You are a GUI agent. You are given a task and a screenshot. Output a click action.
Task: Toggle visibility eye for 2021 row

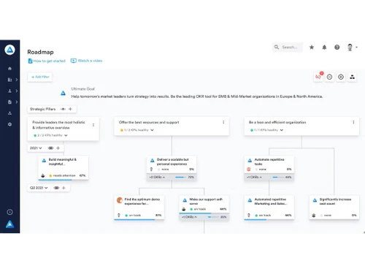tap(50, 148)
